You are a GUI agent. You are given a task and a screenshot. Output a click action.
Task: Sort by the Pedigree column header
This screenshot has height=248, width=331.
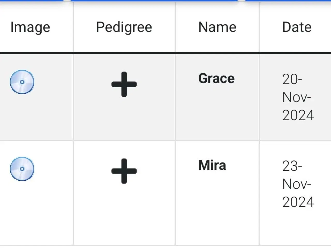pyautogui.click(x=124, y=27)
